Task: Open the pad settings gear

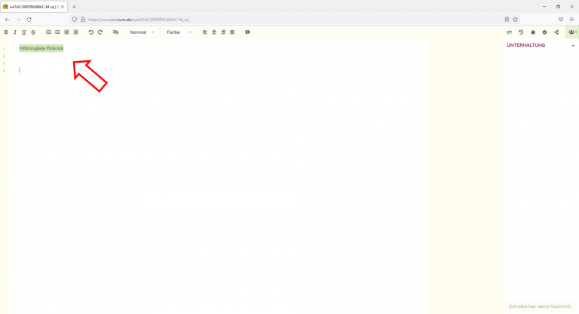Action: pyautogui.click(x=544, y=32)
